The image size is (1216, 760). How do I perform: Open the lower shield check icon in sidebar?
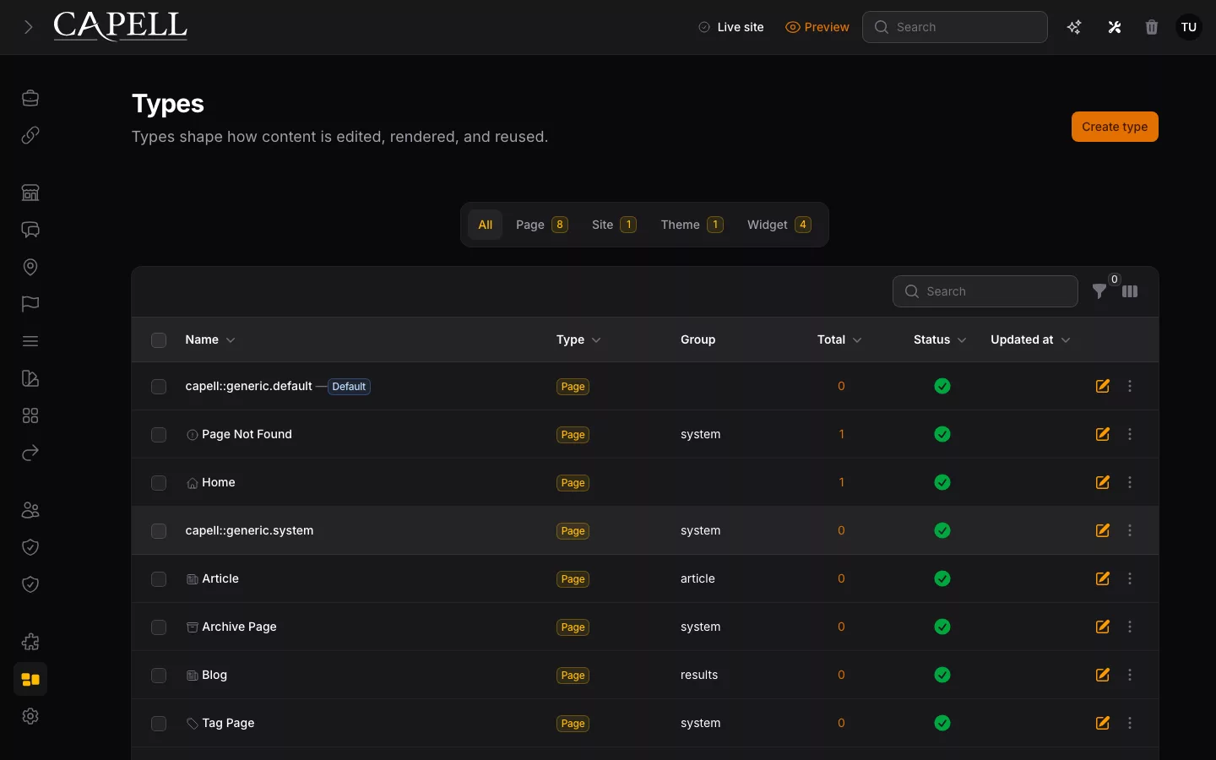coord(30,584)
